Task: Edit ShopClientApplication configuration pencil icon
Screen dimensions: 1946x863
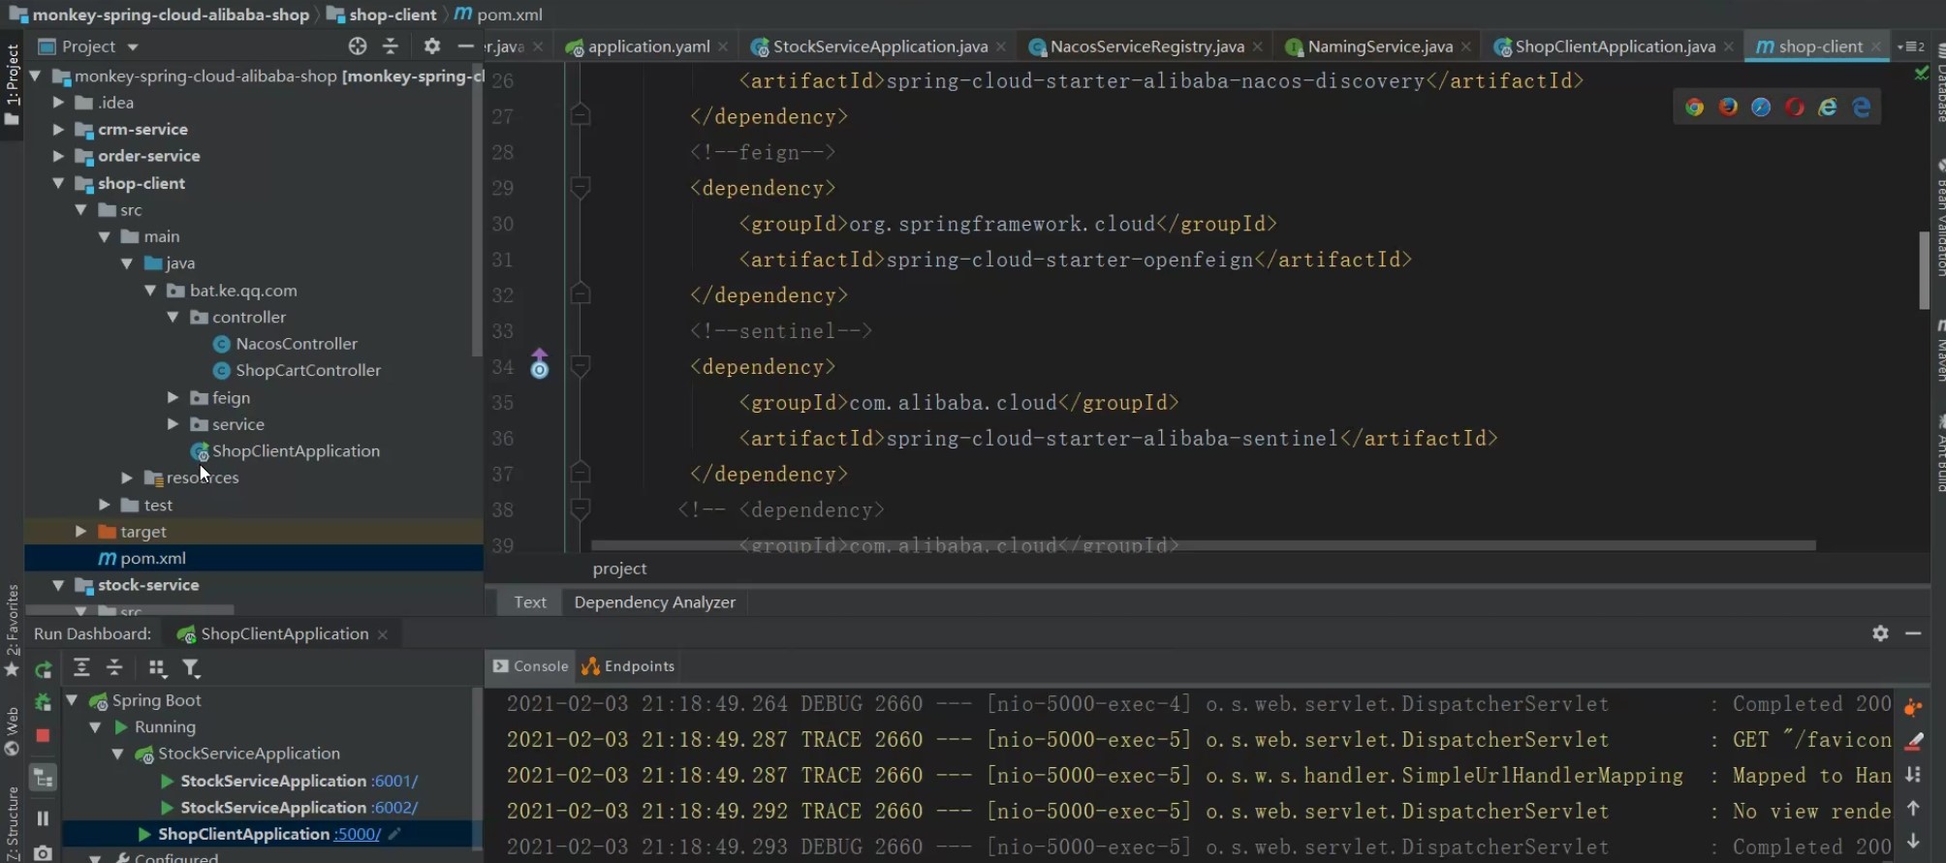Action: pyautogui.click(x=394, y=834)
